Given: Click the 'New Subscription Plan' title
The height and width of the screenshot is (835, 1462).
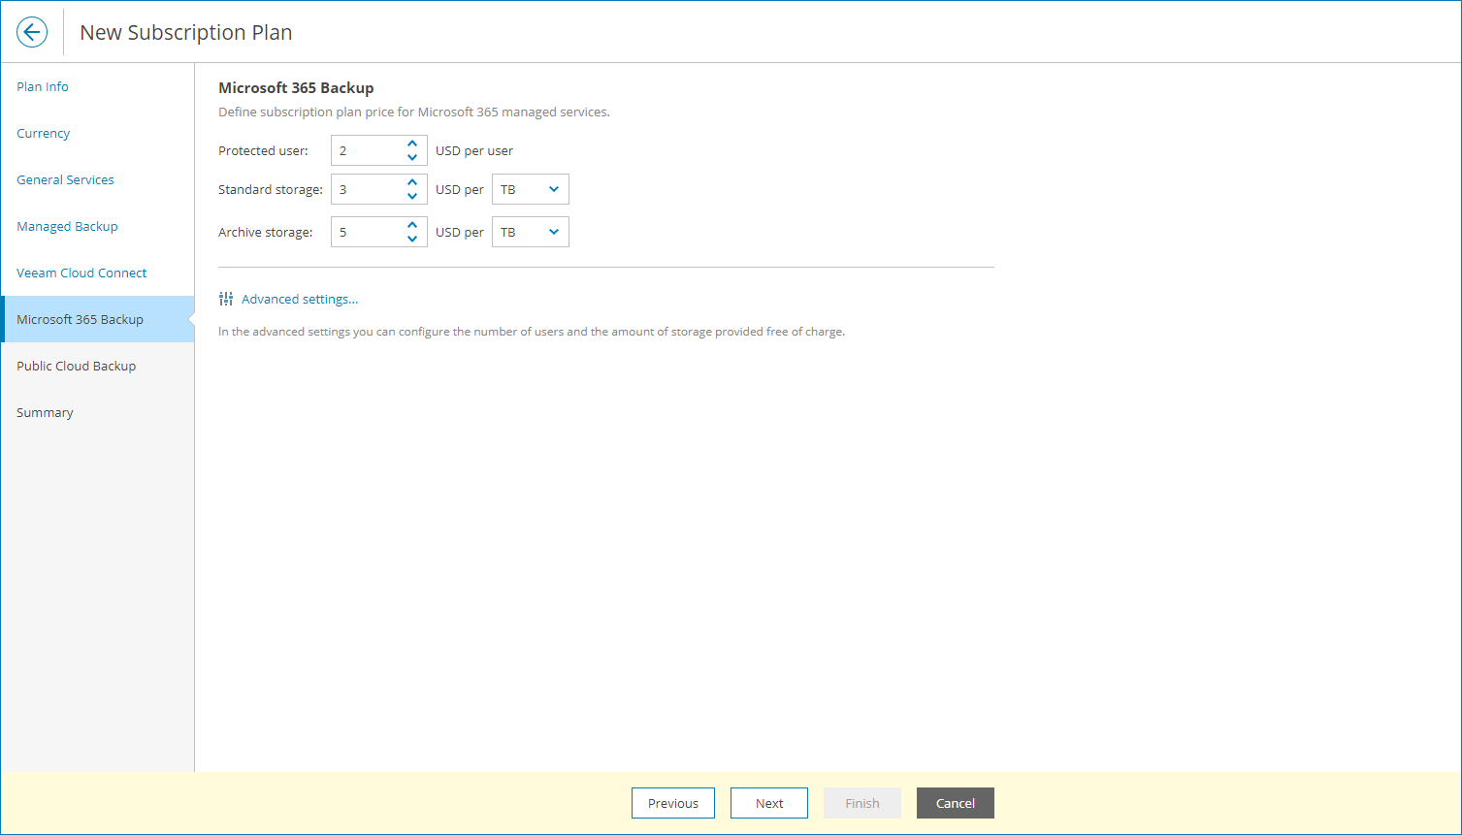Looking at the screenshot, I should point(186,32).
